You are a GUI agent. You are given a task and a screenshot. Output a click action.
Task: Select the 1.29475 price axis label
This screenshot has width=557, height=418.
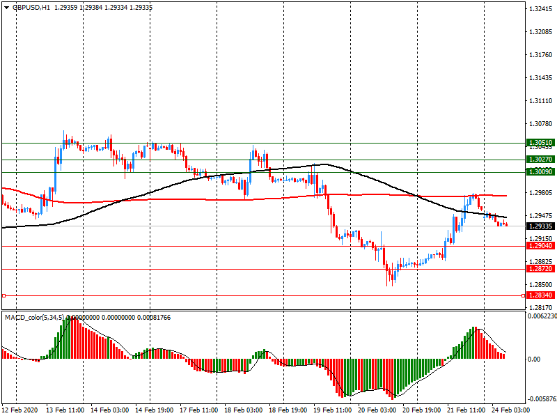(541, 216)
